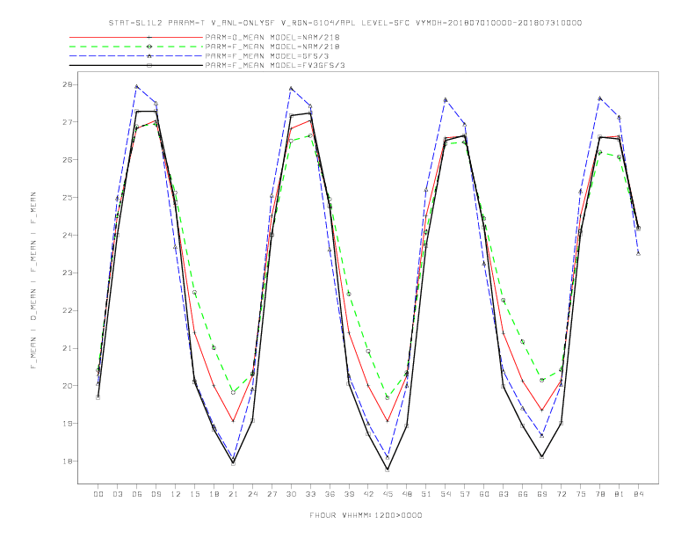Click the red O_MEAN minimum point at hour 69
The image size is (696, 538).
(542, 411)
